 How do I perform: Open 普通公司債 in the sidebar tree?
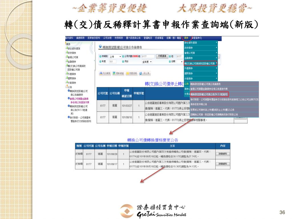click(x=73, y=57)
